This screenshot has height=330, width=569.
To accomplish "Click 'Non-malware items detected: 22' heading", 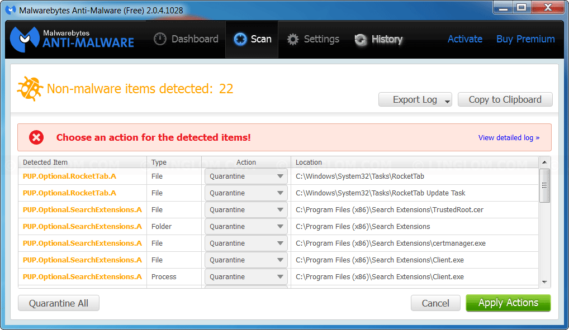I will pos(140,88).
